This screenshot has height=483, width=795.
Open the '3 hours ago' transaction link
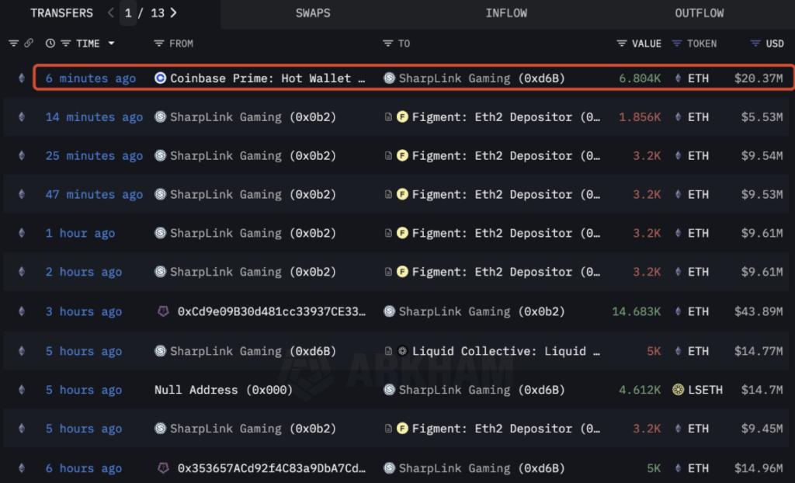(84, 311)
